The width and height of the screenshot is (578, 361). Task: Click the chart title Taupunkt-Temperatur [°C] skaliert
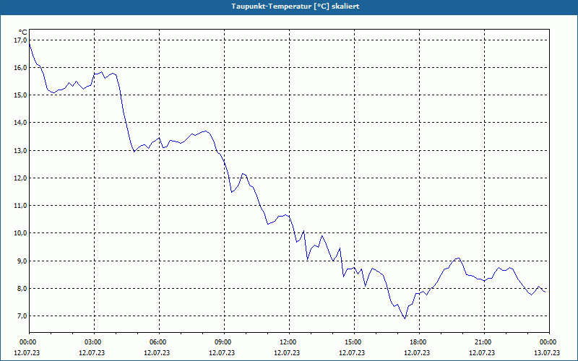point(296,6)
